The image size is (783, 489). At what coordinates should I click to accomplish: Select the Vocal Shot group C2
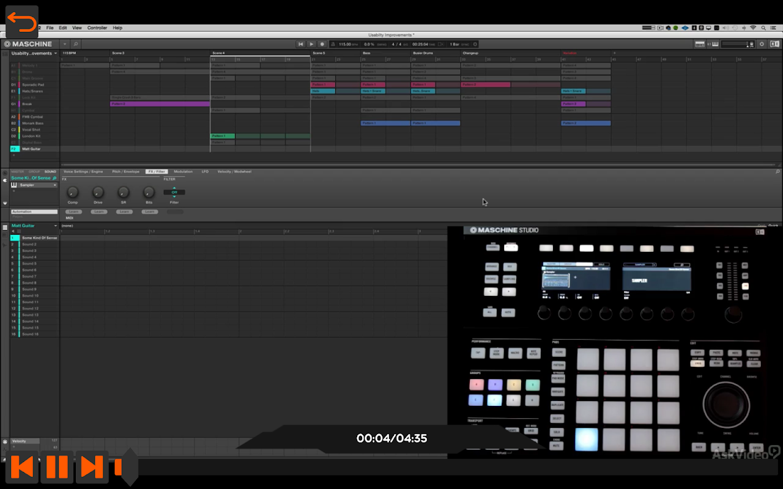[x=35, y=130]
